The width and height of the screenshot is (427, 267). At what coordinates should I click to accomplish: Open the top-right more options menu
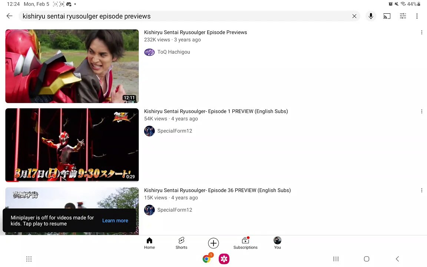[417, 16]
